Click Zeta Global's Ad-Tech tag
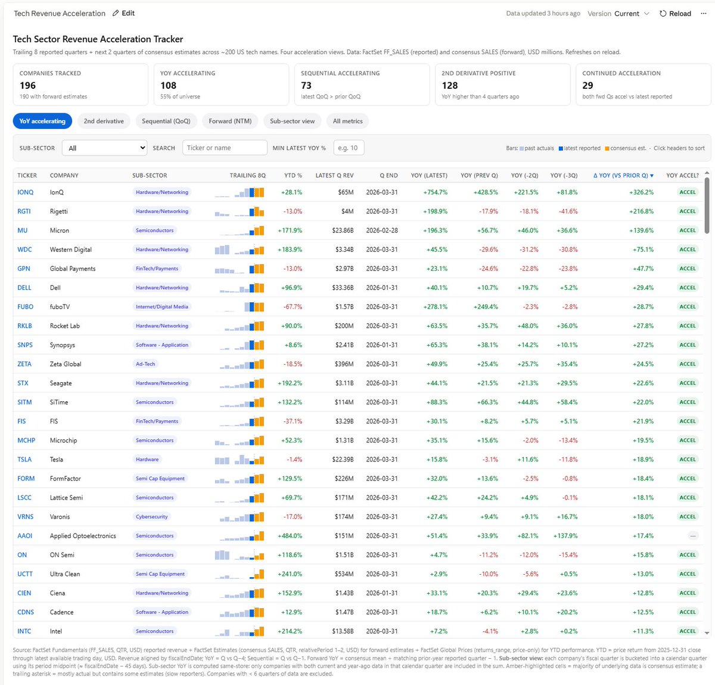Image resolution: width=715 pixels, height=685 pixels. (145, 364)
